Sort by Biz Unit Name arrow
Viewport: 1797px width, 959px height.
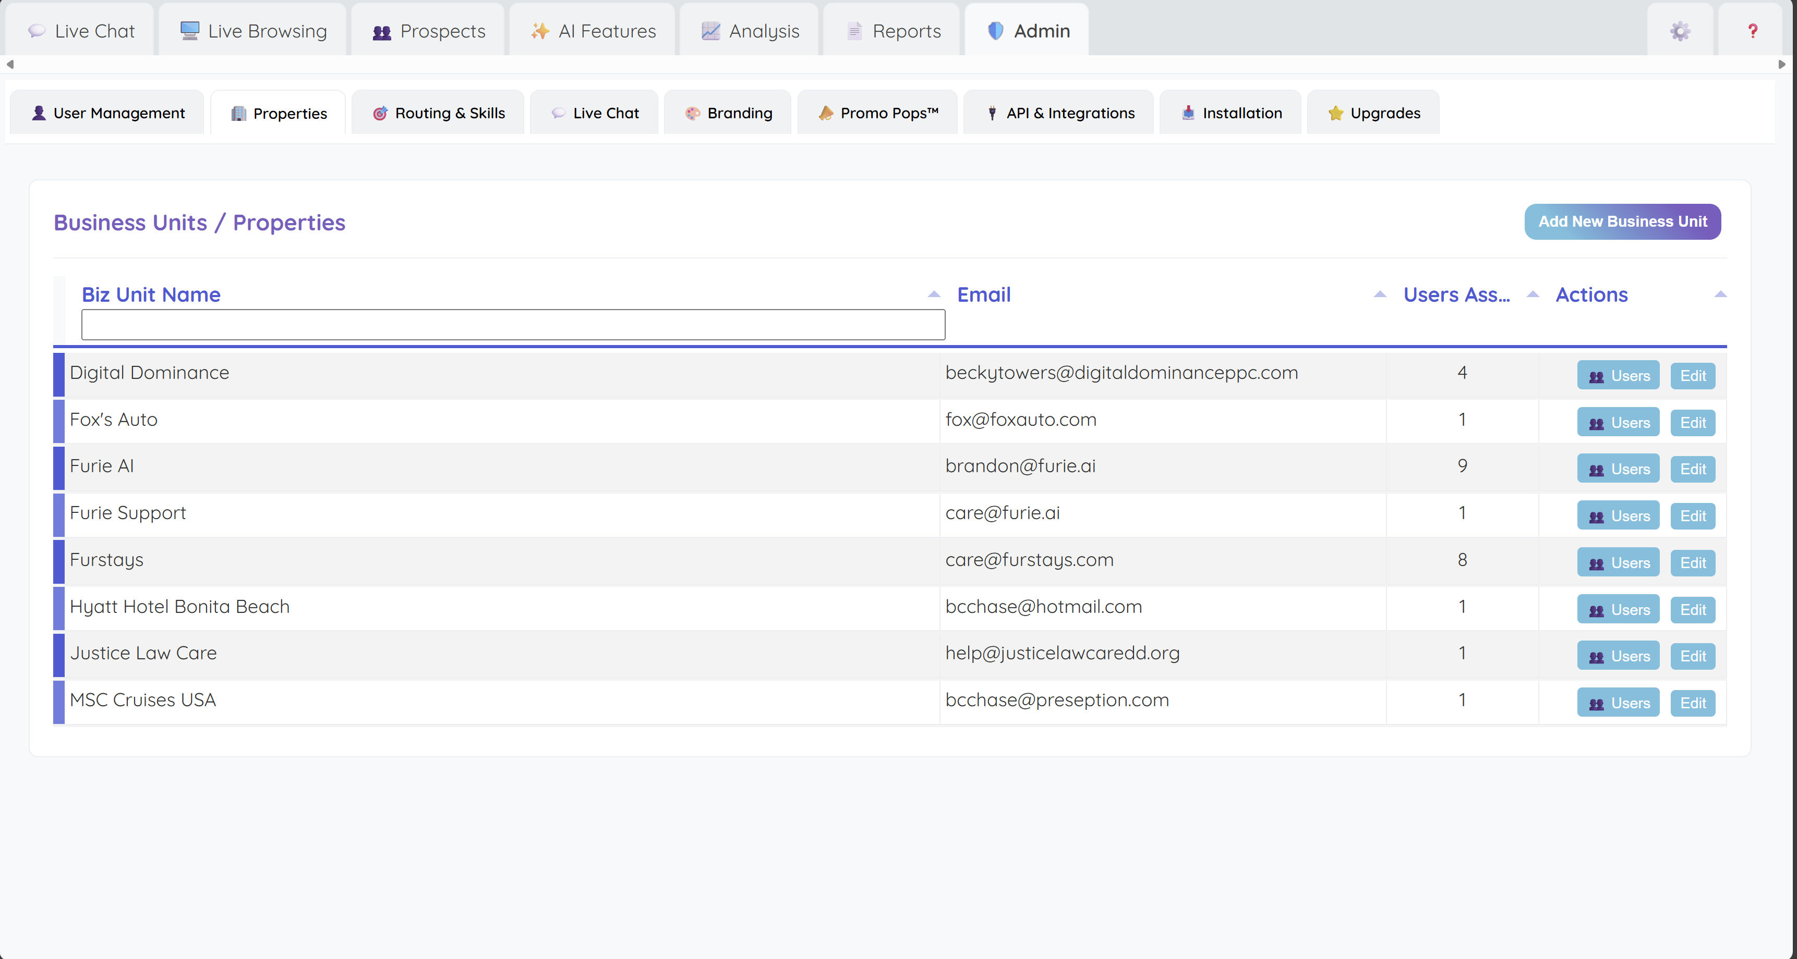pos(934,294)
